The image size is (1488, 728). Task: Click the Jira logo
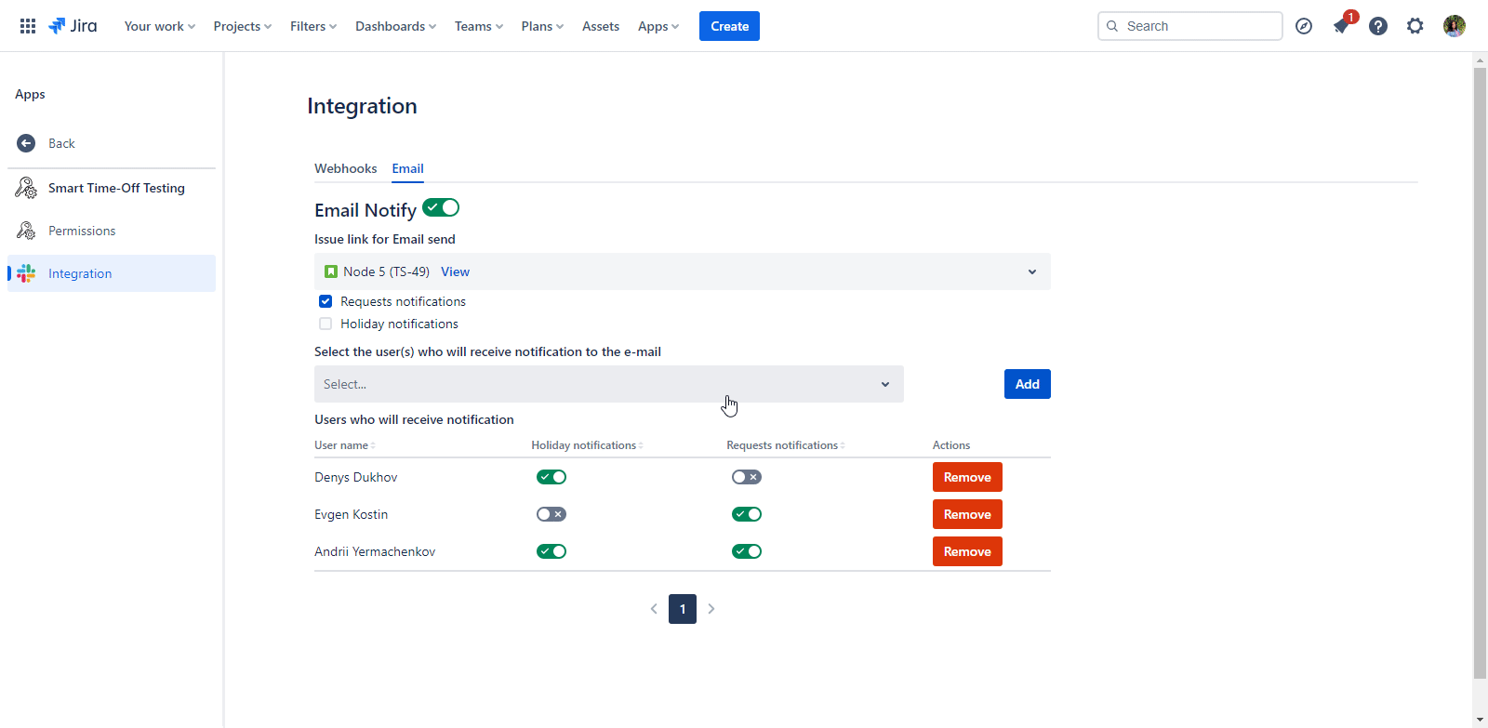73,26
